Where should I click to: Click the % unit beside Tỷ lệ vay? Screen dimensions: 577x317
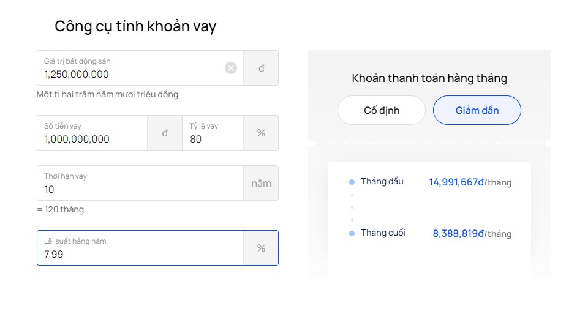point(261,133)
